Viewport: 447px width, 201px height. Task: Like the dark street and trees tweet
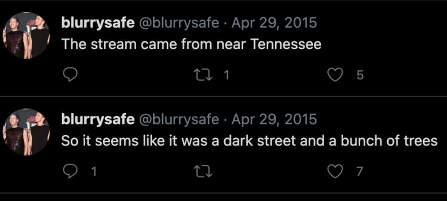[x=335, y=171]
